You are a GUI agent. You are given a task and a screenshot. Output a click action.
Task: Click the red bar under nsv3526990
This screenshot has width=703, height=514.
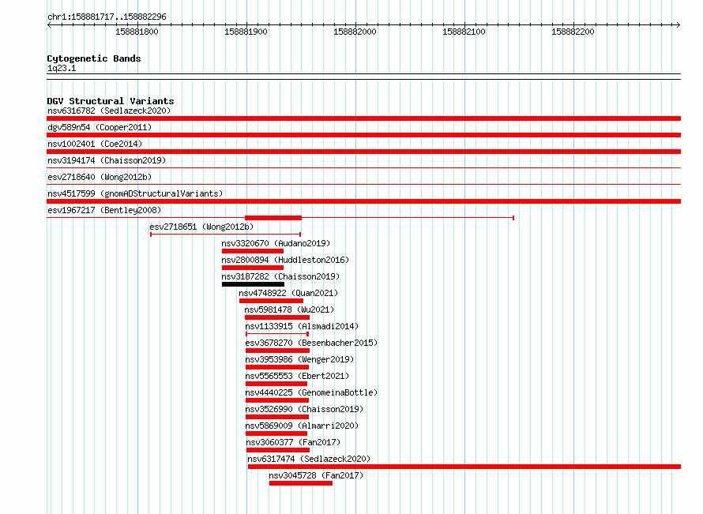[277, 417]
